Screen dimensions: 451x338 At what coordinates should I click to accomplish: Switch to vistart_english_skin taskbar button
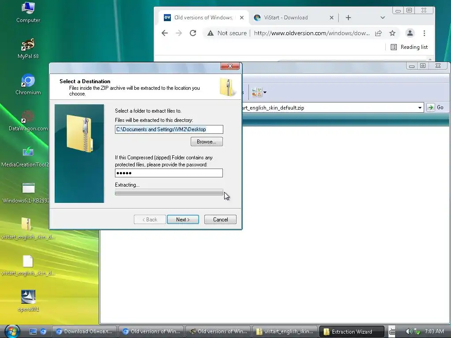pyautogui.click(x=285, y=331)
